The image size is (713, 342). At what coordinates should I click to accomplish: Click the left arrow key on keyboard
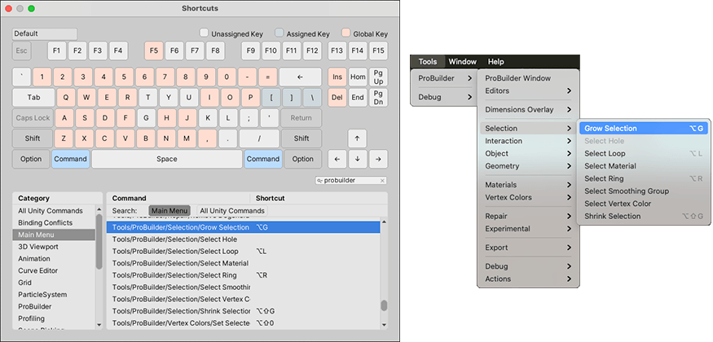[337, 159]
